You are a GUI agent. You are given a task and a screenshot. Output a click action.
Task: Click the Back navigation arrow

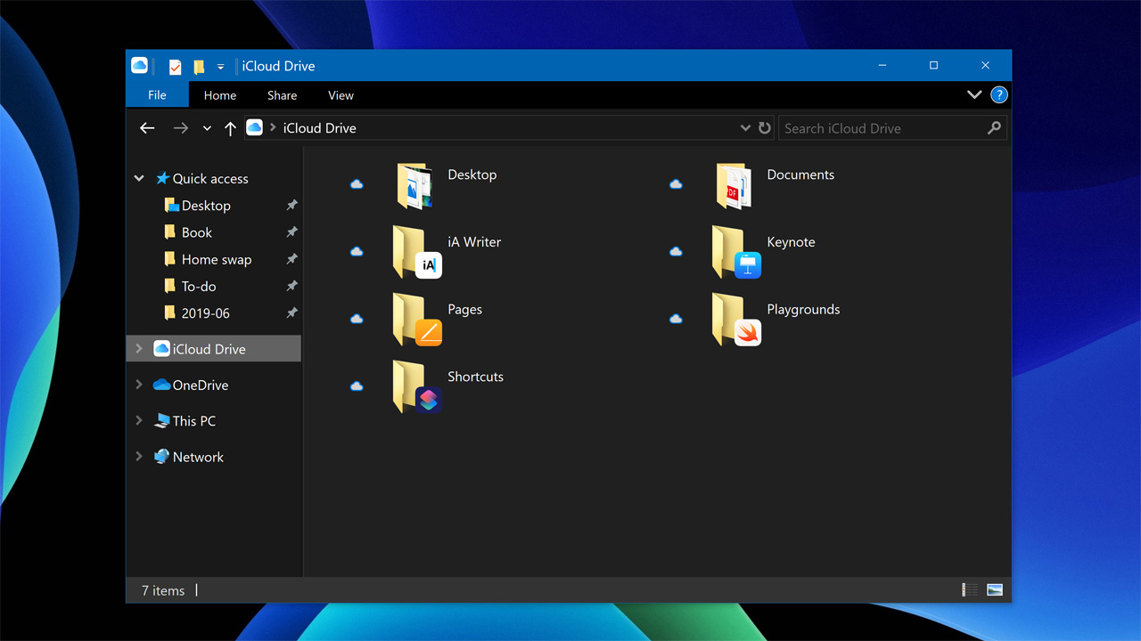(x=148, y=128)
